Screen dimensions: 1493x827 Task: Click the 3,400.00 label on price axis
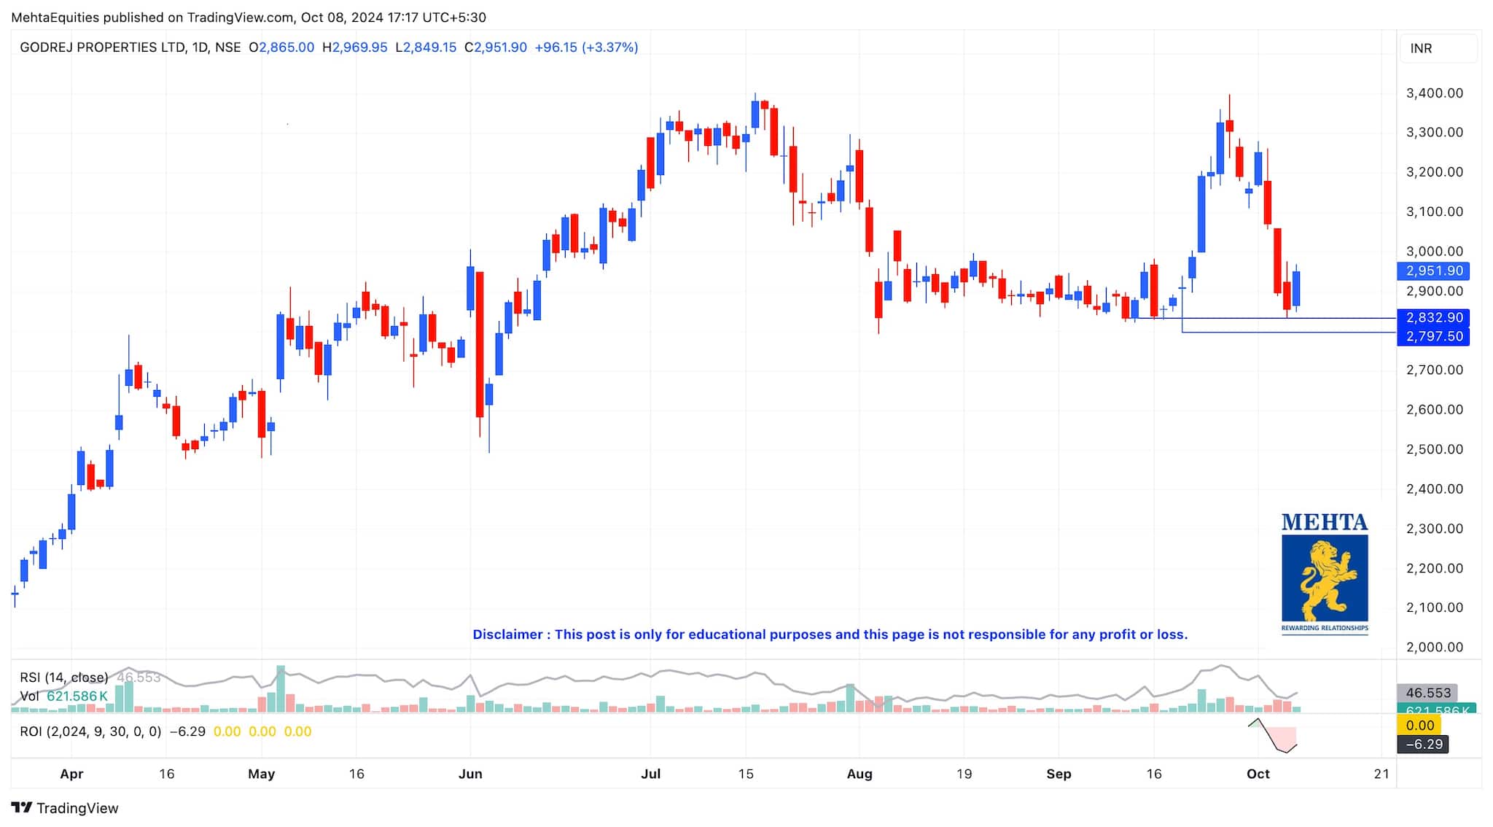pos(1434,93)
